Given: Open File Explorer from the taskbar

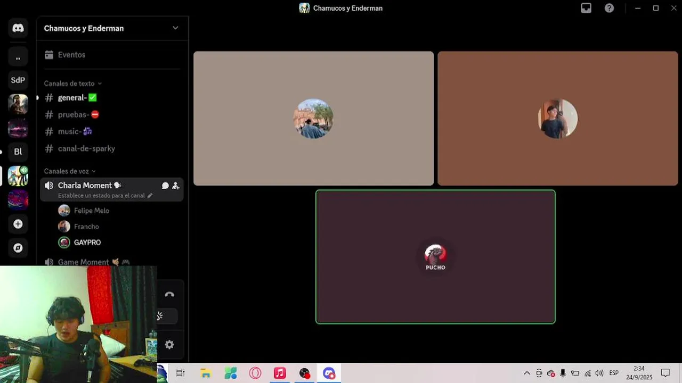Looking at the screenshot, I should point(206,373).
